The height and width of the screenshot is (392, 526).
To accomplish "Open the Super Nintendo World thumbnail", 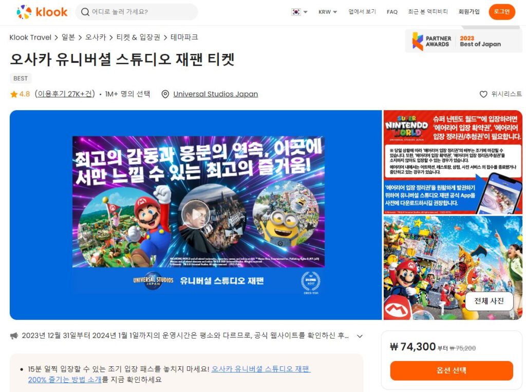I will point(453,162).
